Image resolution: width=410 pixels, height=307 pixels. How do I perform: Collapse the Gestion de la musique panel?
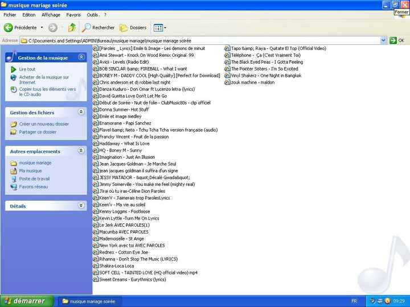[81, 57]
